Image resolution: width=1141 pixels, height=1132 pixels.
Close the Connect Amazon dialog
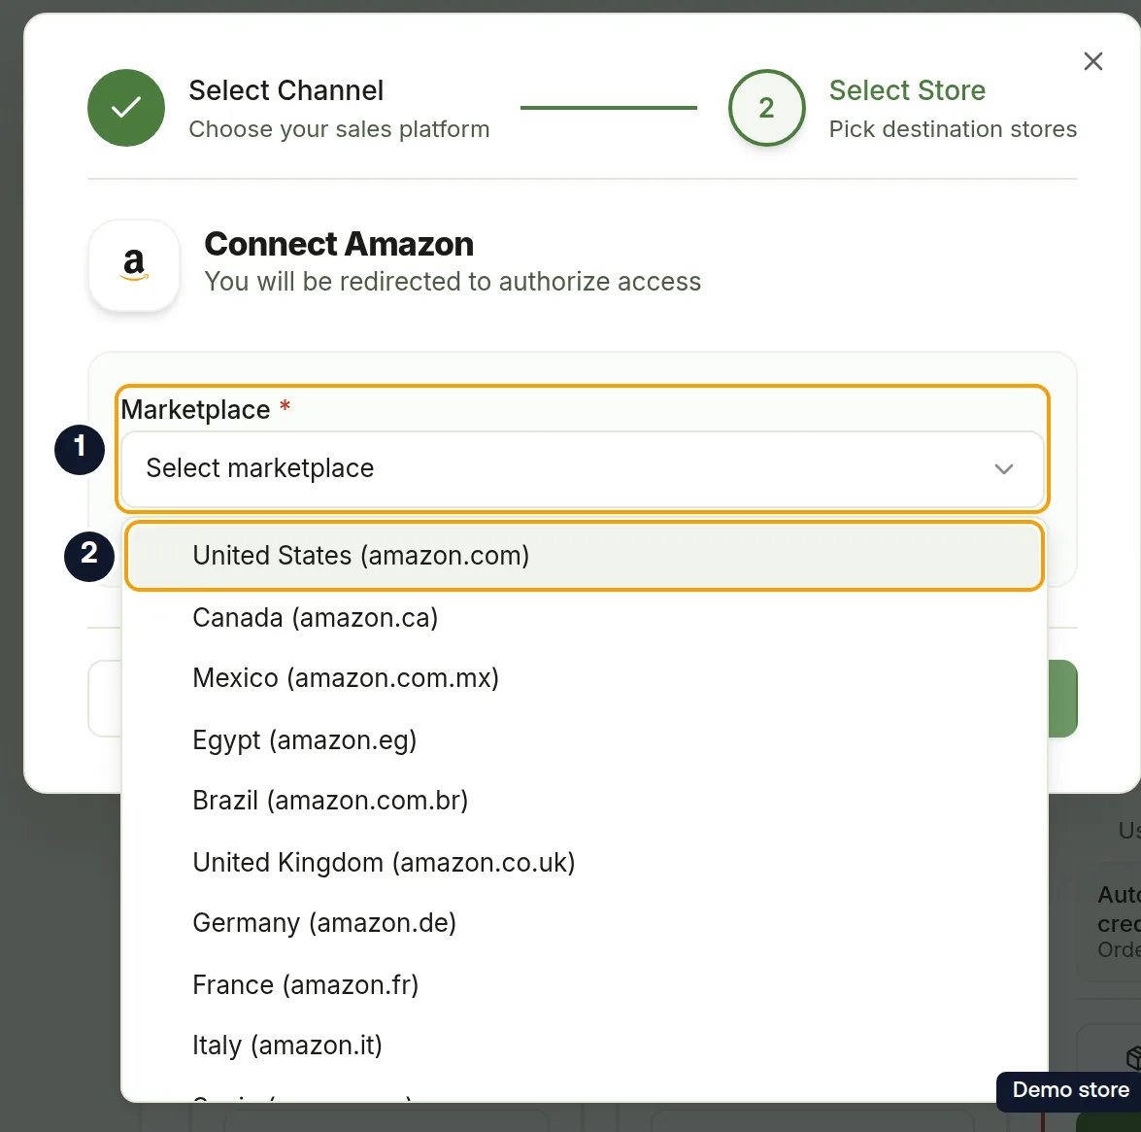point(1093,61)
